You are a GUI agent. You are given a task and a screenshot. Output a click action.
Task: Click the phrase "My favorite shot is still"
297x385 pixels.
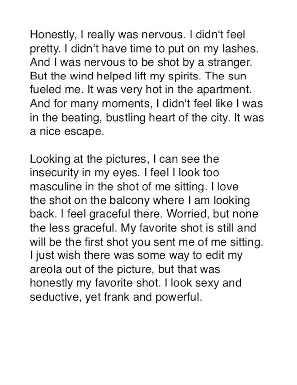(178, 228)
